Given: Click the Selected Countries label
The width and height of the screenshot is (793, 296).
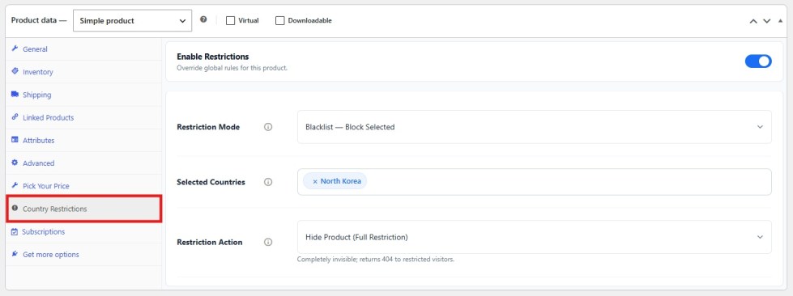Looking at the screenshot, I should pos(211,182).
